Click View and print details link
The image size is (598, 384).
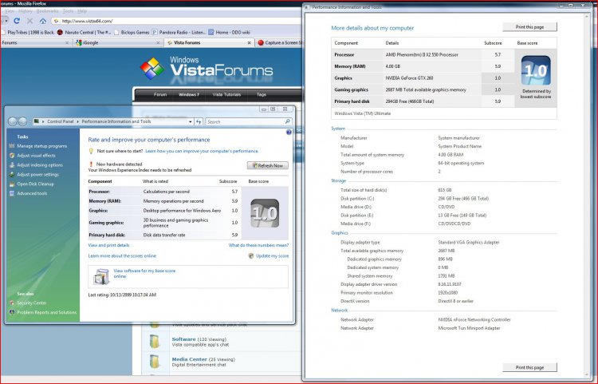click(108, 245)
